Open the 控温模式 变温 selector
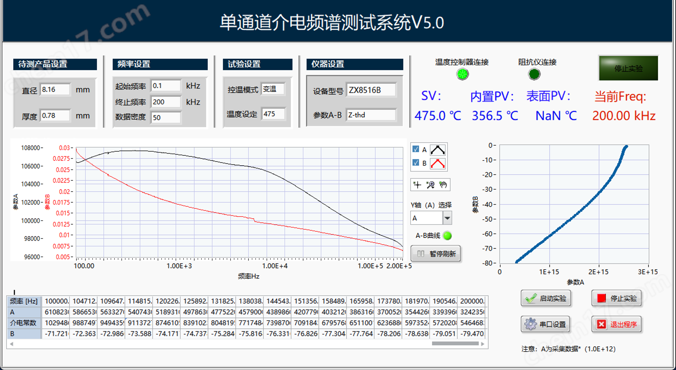Screen dimensions: 676x370 (273, 89)
